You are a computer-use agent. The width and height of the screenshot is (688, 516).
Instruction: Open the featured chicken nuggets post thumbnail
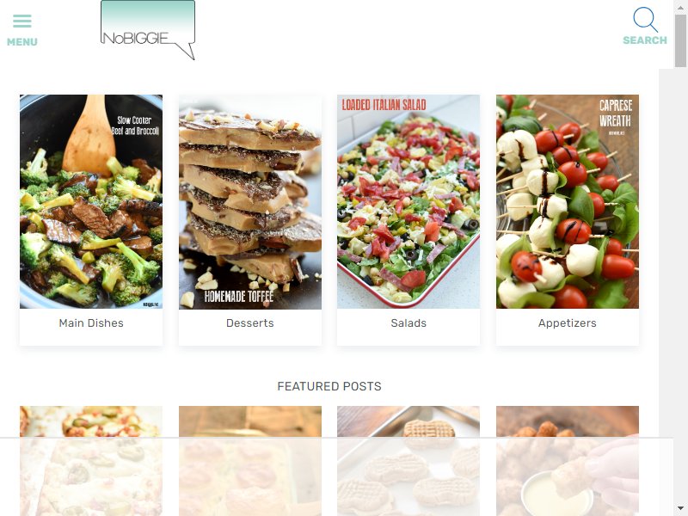[x=568, y=461]
